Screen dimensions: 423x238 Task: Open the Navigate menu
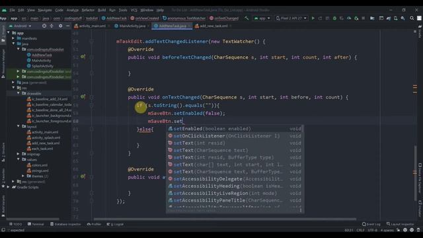pos(45,10)
